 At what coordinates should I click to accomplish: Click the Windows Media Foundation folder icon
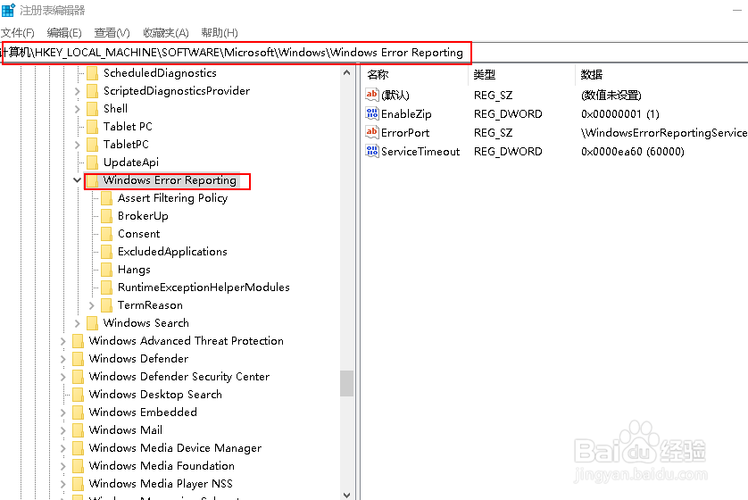tap(78, 466)
